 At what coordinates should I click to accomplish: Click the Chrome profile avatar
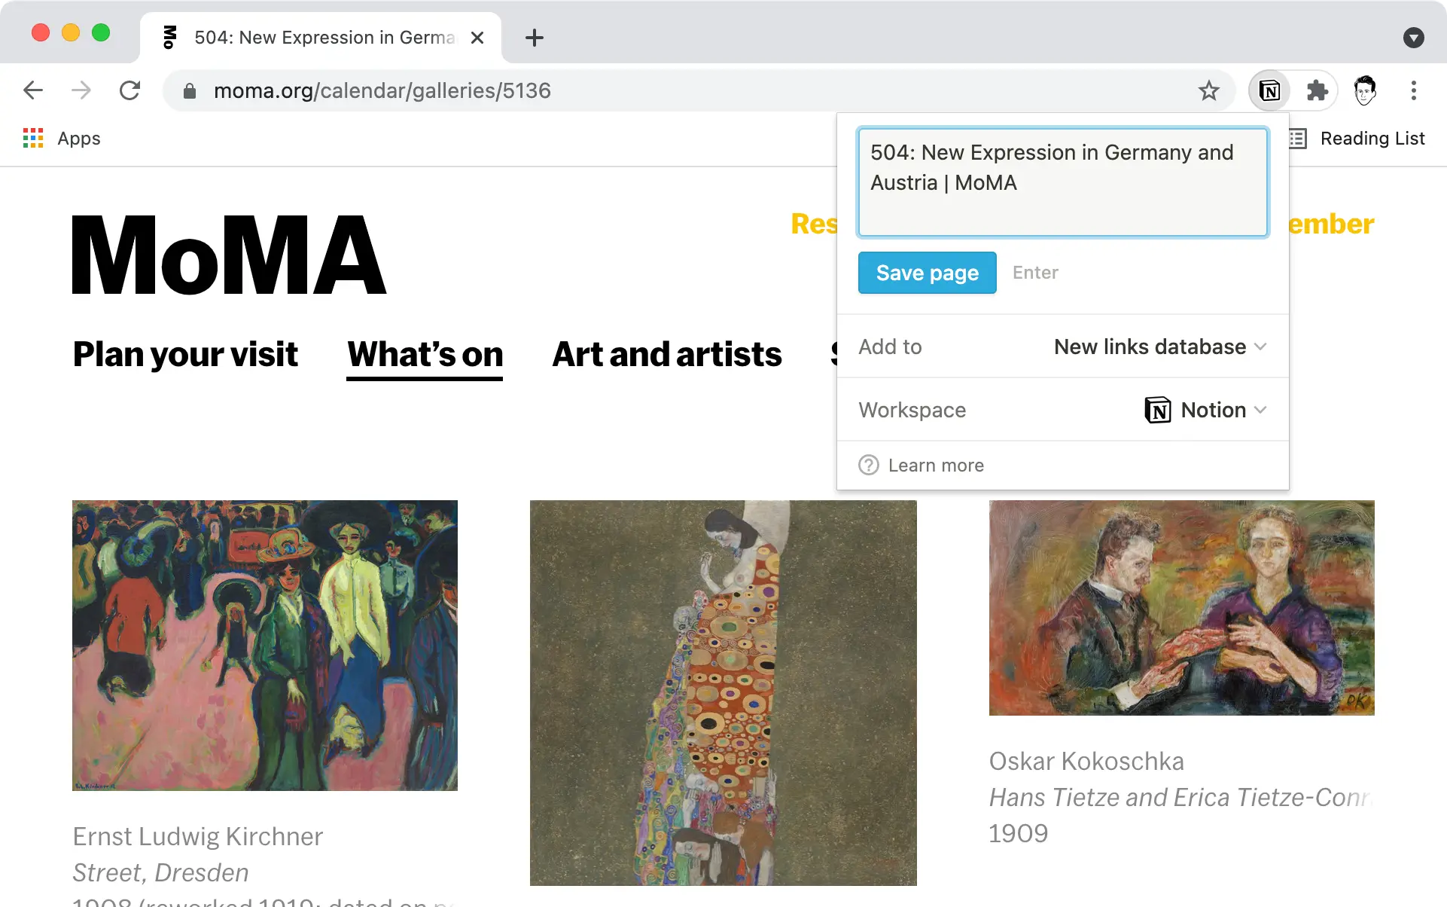(x=1365, y=90)
